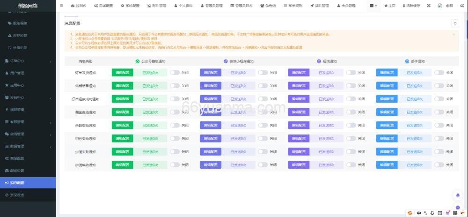Close the orange notice banner
Screen dimensions: 468x217
pyautogui.click(x=453, y=35)
